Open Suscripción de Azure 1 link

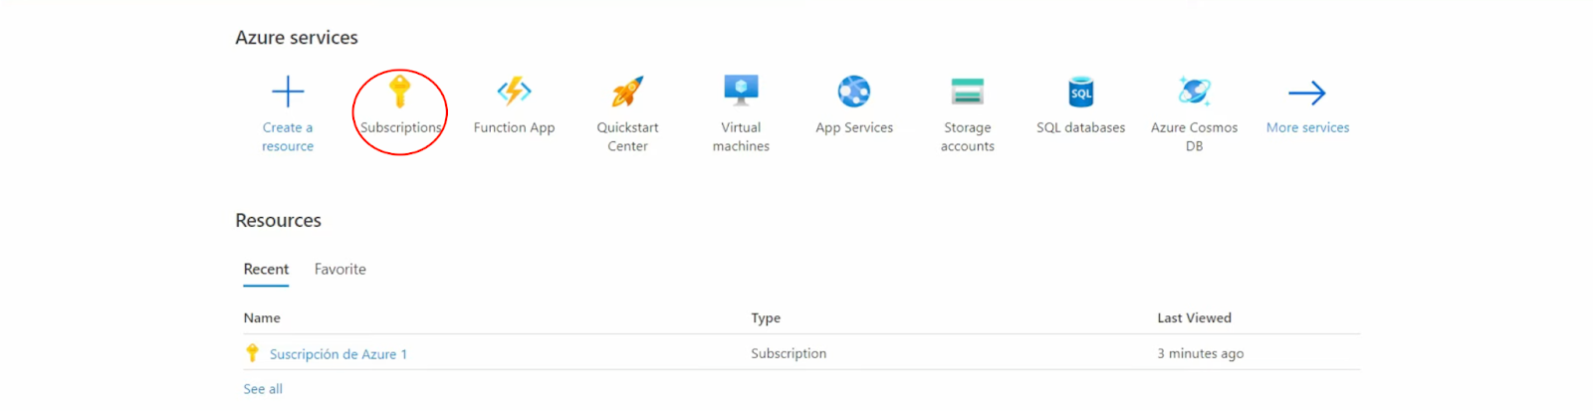tap(339, 354)
